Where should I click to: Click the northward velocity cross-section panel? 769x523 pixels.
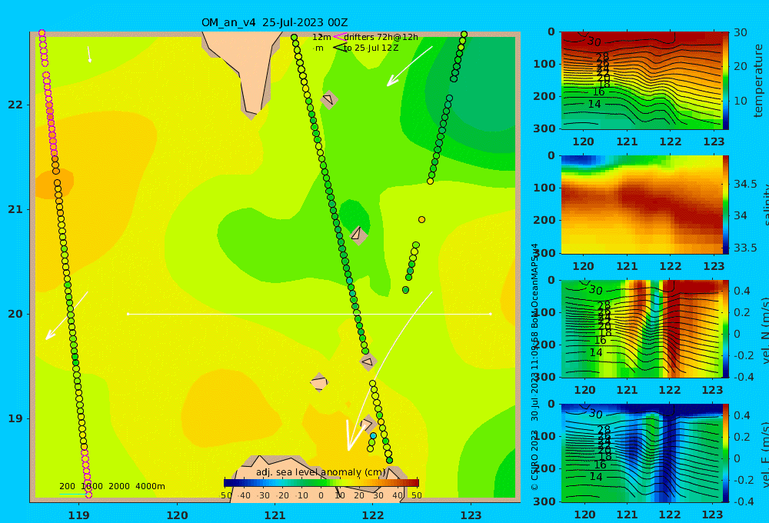click(641, 328)
